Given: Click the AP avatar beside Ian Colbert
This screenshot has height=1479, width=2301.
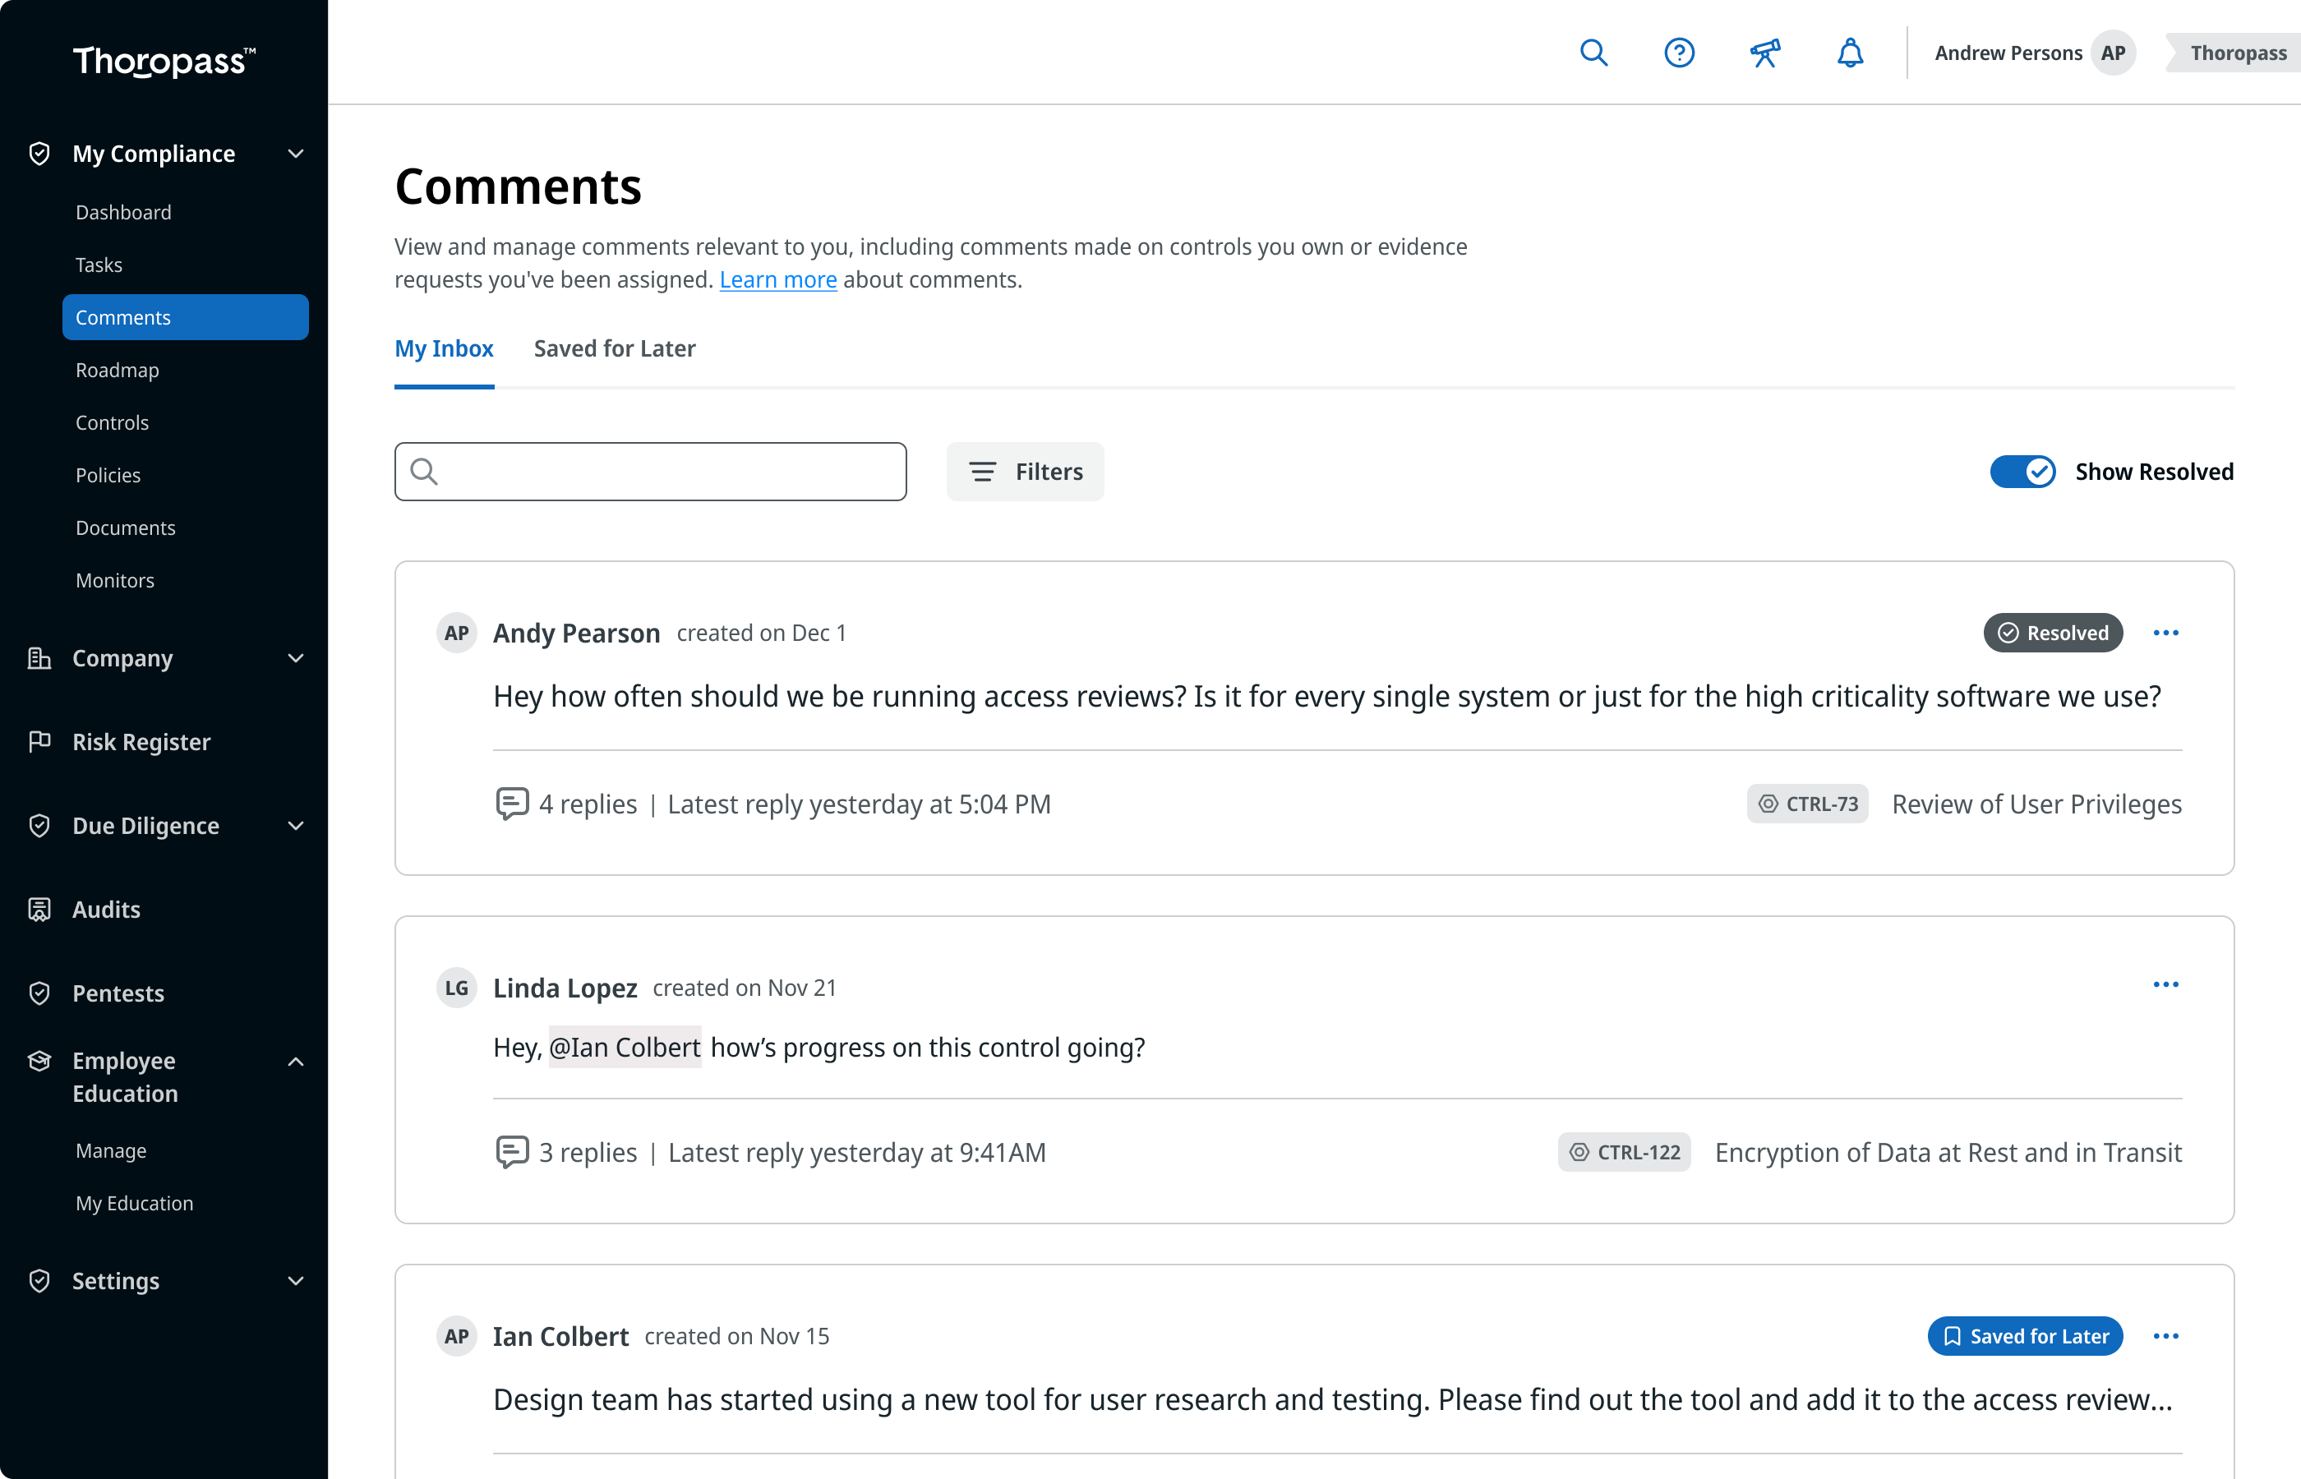Looking at the screenshot, I should [457, 1336].
